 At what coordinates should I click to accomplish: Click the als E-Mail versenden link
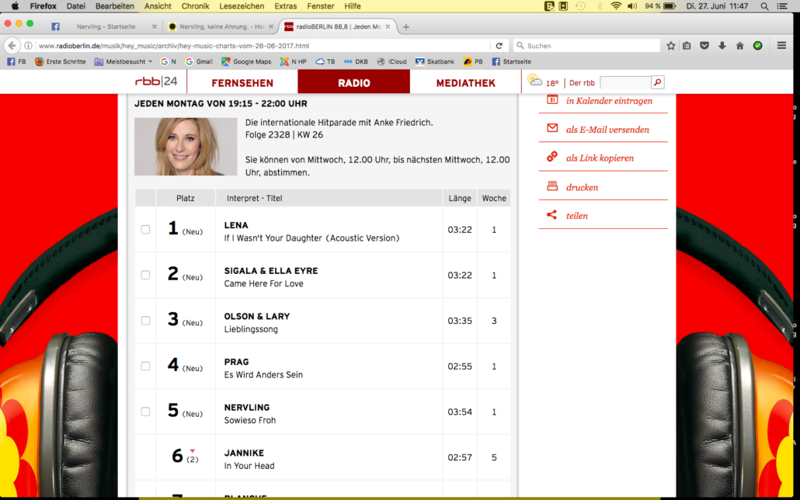[x=607, y=130]
